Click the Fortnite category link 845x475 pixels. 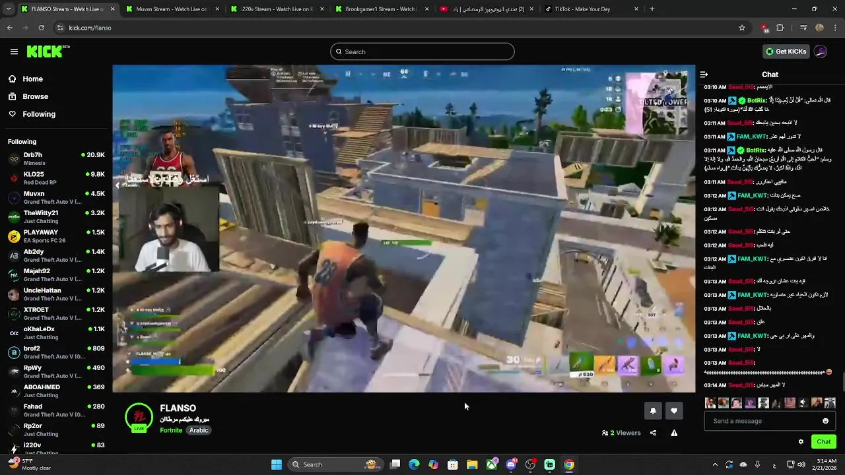coord(171,430)
